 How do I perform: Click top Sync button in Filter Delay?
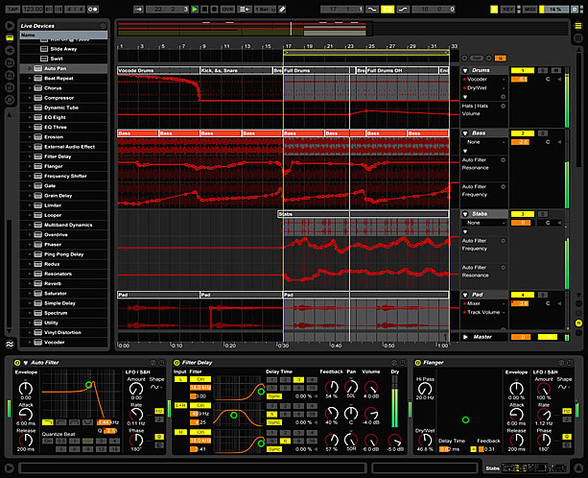[x=274, y=396]
